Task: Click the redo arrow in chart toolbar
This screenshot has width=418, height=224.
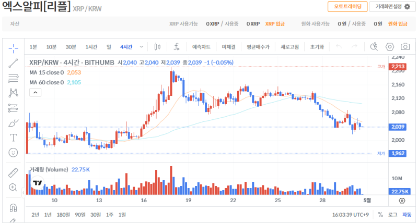Action: (354, 47)
